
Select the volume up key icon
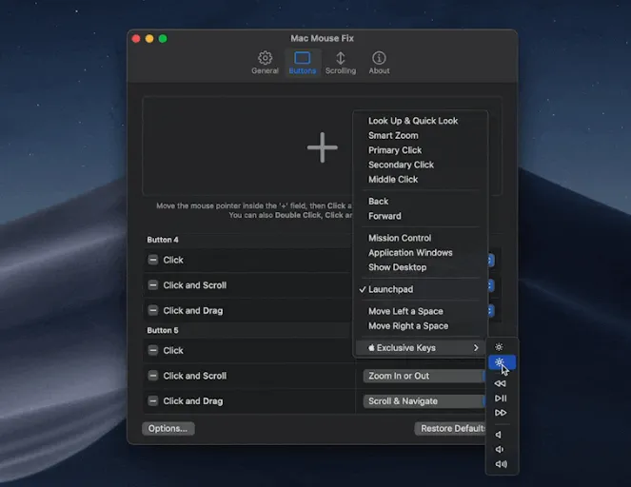[x=501, y=464]
